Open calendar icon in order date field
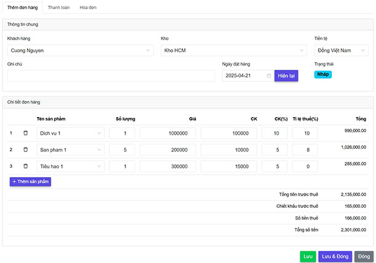 (x=268, y=75)
